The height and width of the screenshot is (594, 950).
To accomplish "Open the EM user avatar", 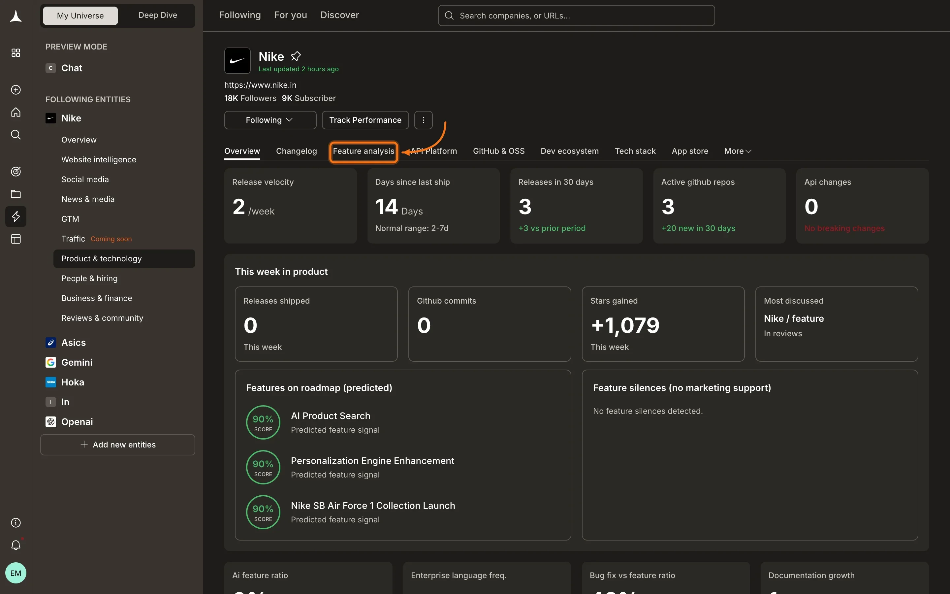I will click(x=16, y=573).
